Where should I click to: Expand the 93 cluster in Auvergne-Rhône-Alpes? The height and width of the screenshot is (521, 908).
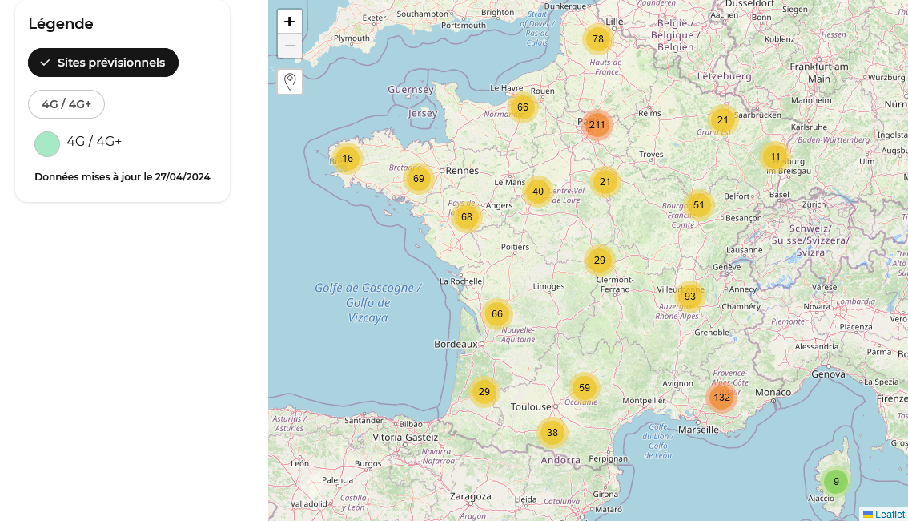tap(690, 297)
